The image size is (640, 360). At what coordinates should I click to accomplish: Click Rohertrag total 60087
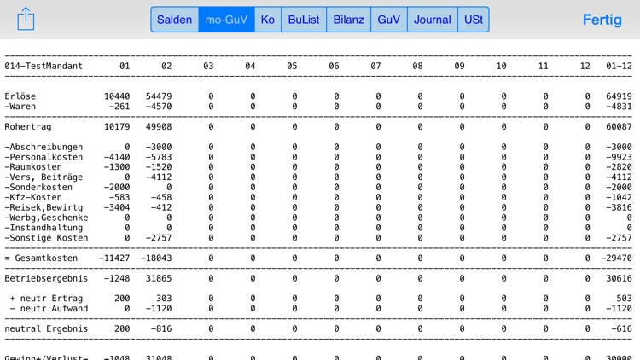click(619, 126)
